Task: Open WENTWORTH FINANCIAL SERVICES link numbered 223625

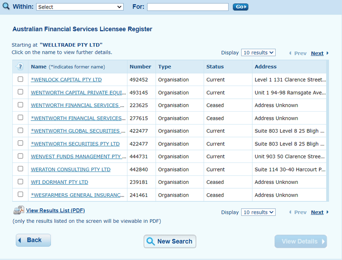Action: click(x=77, y=105)
